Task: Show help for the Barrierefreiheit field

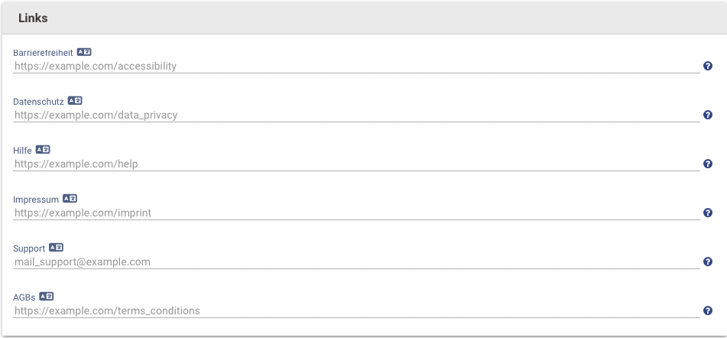Action: pyautogui.click(x=708, y=66)
